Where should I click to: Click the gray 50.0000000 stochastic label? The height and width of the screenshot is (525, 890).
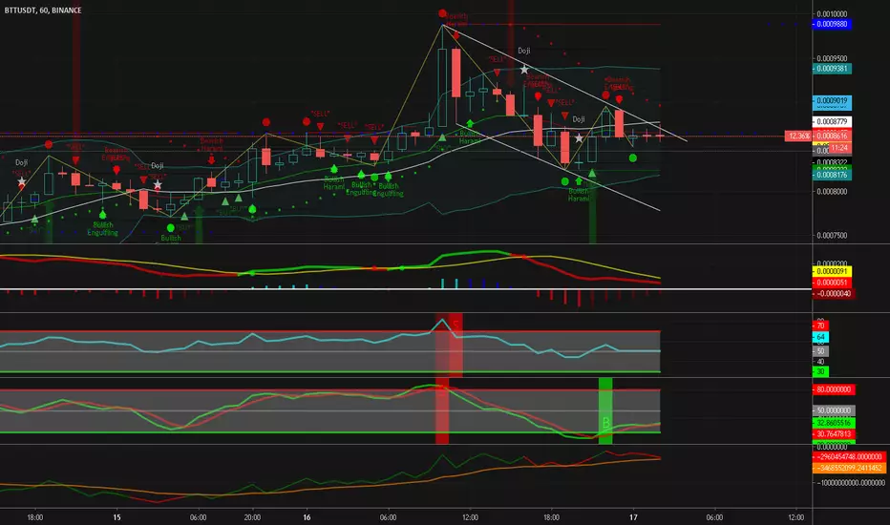pyautogui.click(x=834, y=410)
